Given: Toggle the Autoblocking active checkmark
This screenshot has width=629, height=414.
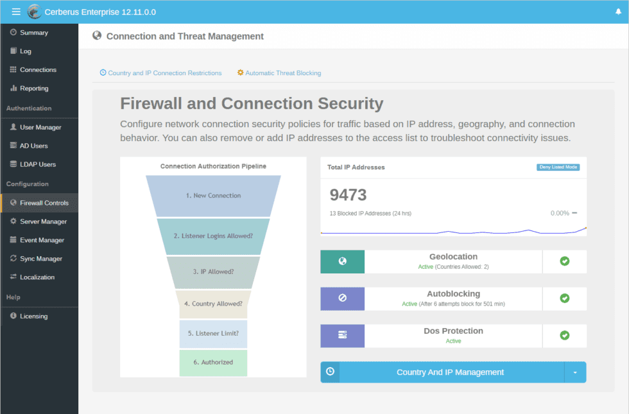Looking at the screenshot, I should pos(564,298).
